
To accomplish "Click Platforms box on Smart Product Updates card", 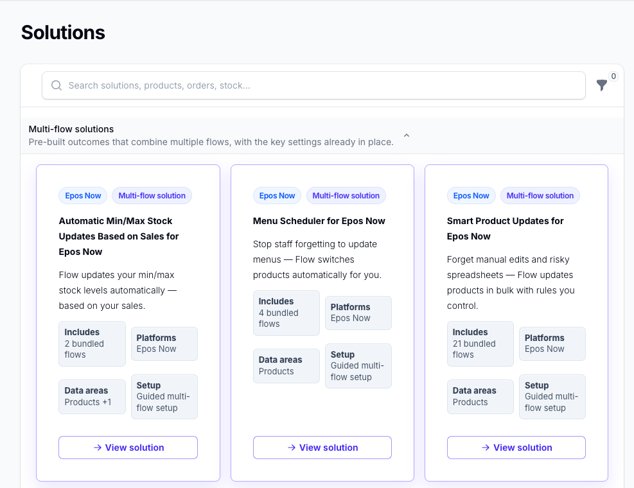I will [552, 344].
